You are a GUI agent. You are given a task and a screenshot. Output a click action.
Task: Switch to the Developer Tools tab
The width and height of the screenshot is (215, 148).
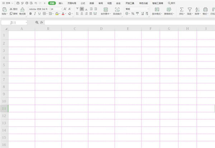(130, 3)
